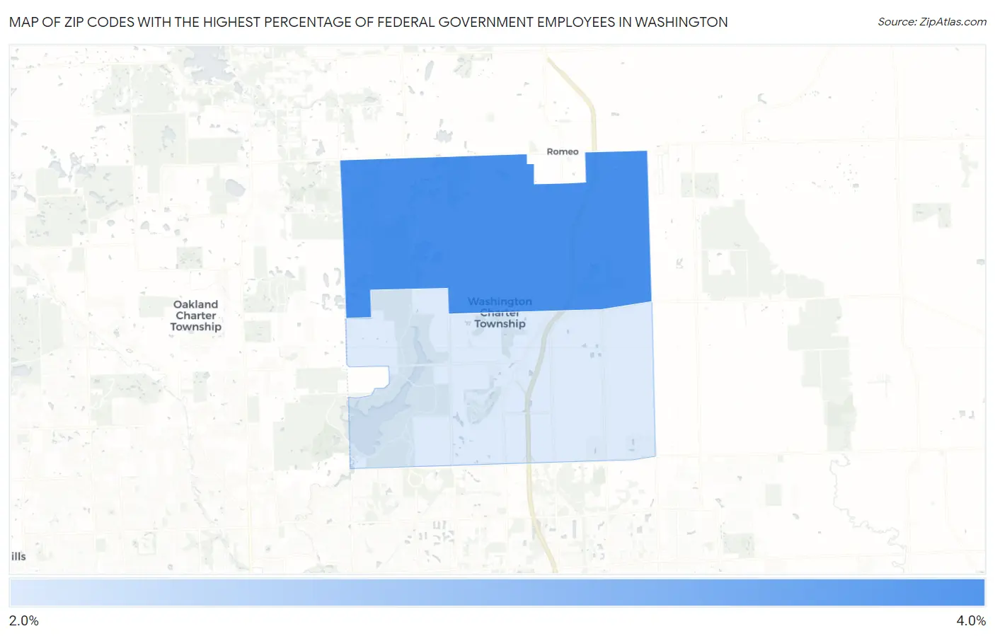Click the dark blue northern zip code region

coord(495,233)
